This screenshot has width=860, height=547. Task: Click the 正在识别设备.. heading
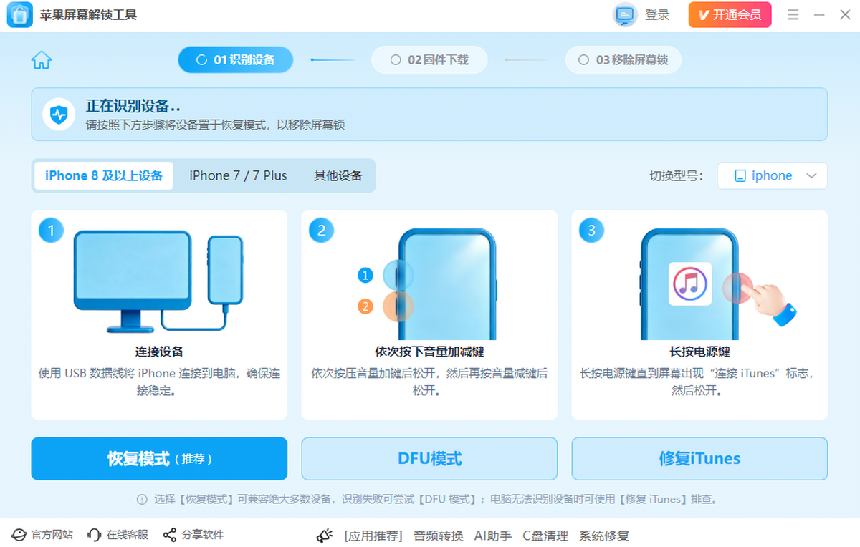133,106
